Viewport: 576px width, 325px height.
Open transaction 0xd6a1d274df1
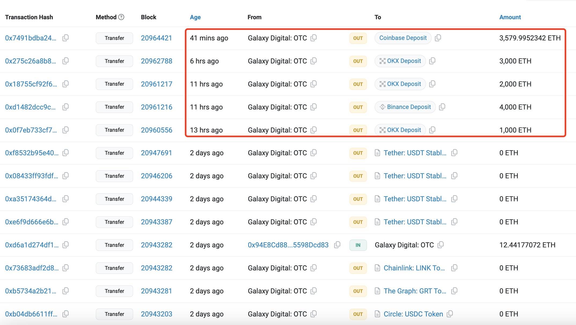pos(32,245)
